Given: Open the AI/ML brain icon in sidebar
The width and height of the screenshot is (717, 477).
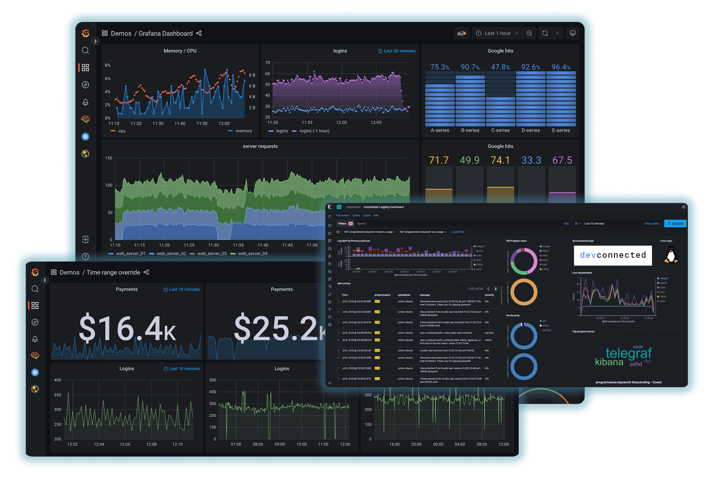Looking at the screenshot, I should pyautogui.click(x=86, y=119).
